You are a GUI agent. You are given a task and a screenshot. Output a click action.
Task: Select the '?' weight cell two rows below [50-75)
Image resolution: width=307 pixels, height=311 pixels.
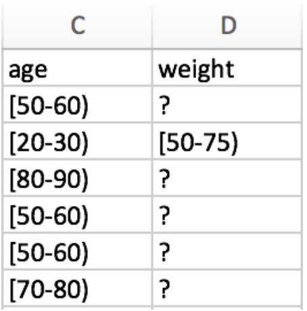[x=227, y=214]
